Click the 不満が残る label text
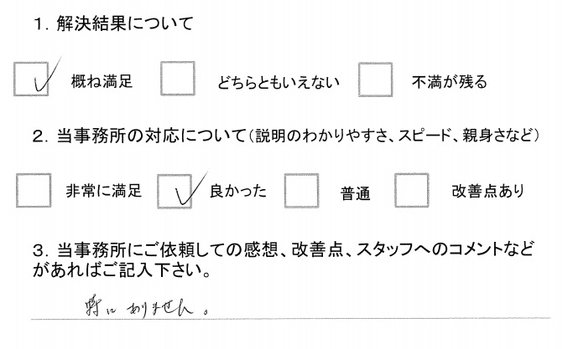Viewport: 573px width, 349px height. [x=448, y=82]
